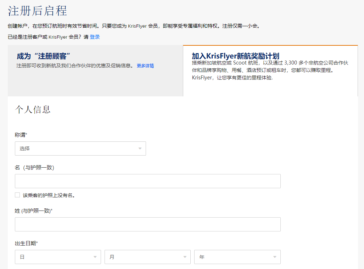Click the 个人信息 section heading
This screenshot has width=364, height=269.
point(33,110)
